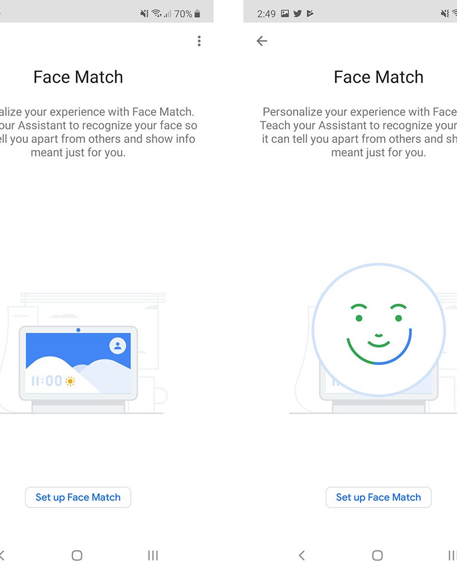The height and width of the screenshot is (571, 457).
Task: Tap the image notification icon in status bar
Action: 285,14
